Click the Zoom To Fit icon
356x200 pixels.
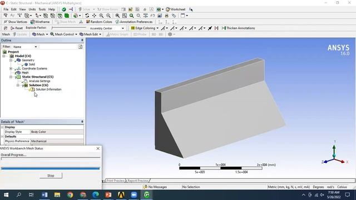[117, 16]
